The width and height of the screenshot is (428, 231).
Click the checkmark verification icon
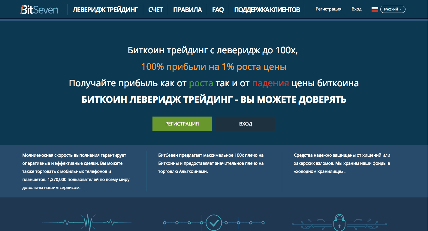pos(214,222)
